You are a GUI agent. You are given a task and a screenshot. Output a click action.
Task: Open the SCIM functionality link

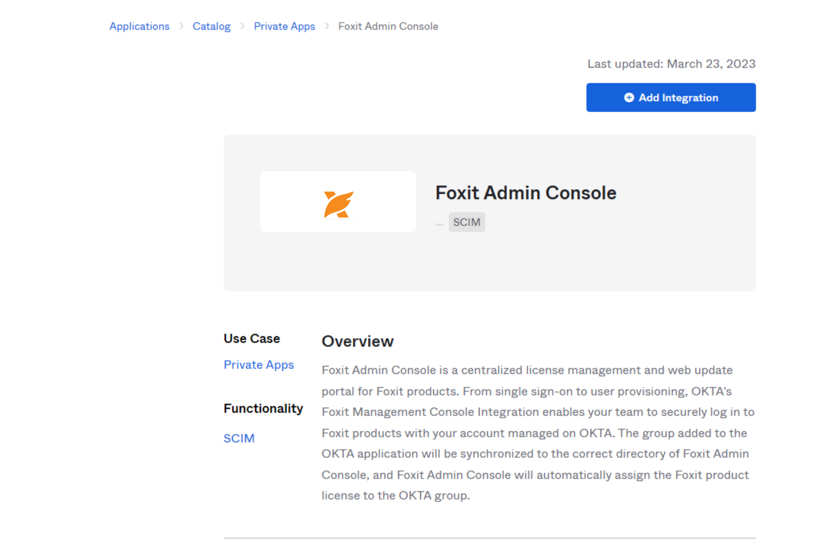point(239,438)
